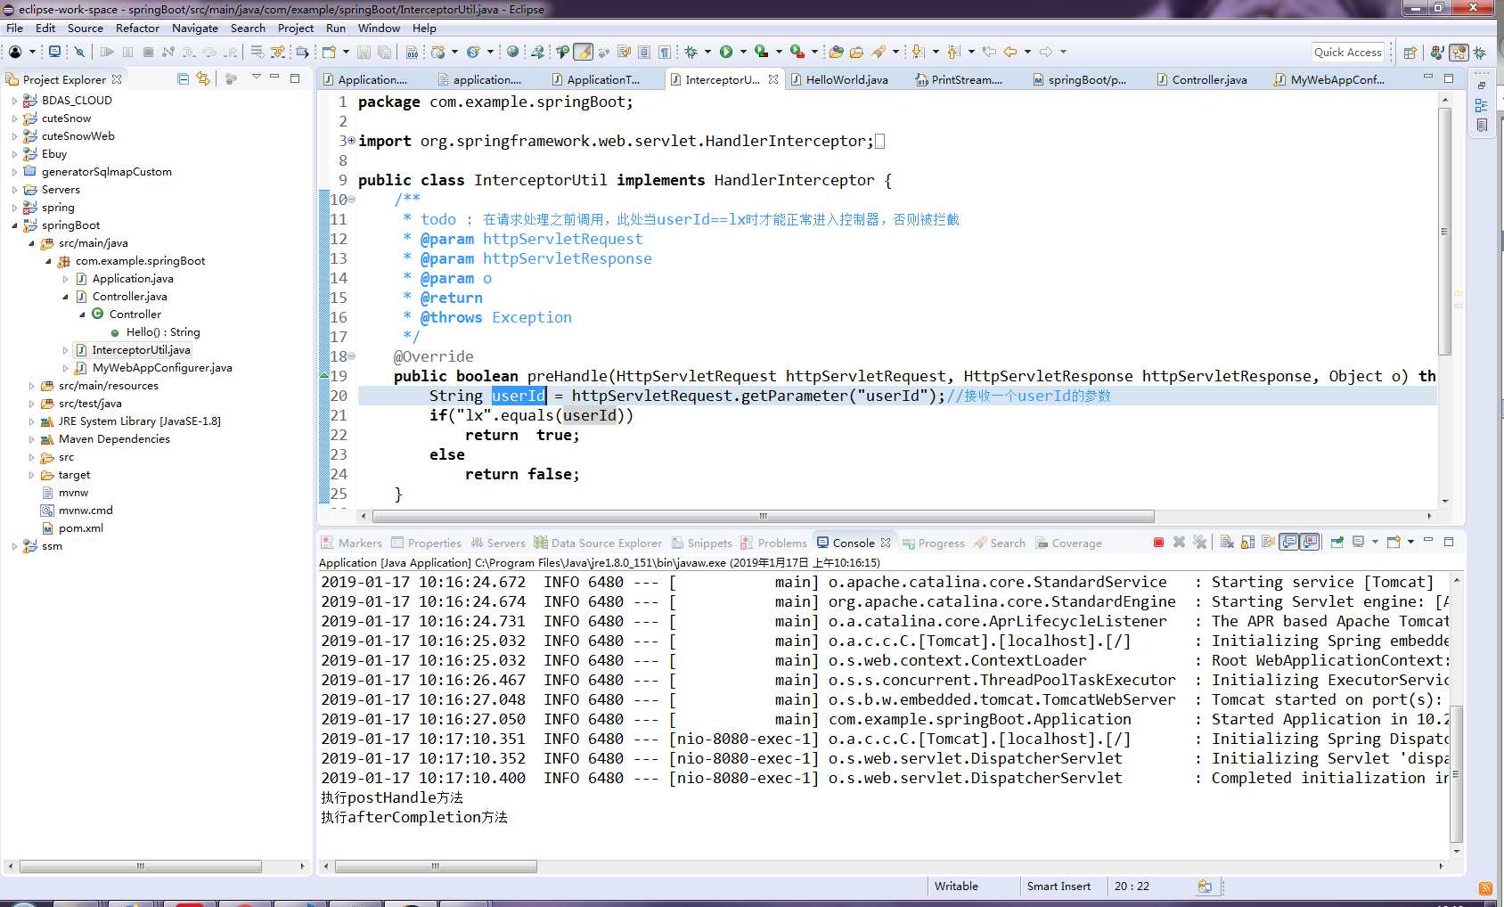Open the Run configurations dropdown arrow
The height and width of the screenshot is (907, 1504).
click(x=743, y=52)
